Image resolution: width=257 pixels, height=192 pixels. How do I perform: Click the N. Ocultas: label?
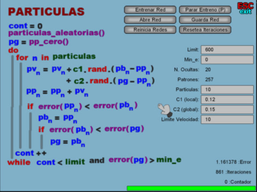(x=187, y=70)
